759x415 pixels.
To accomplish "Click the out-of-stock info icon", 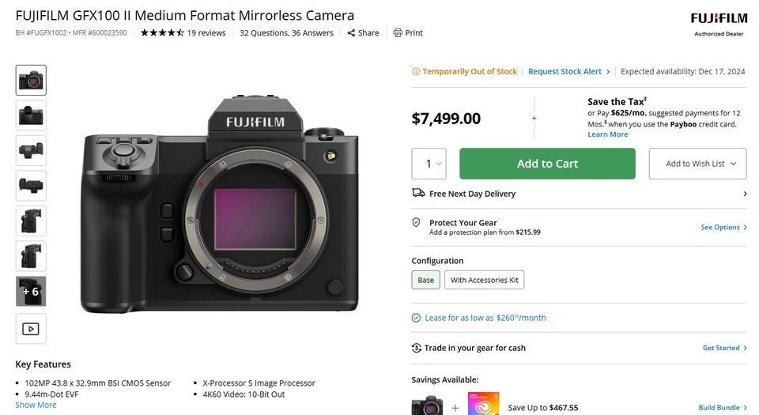I will click(416, 72).
